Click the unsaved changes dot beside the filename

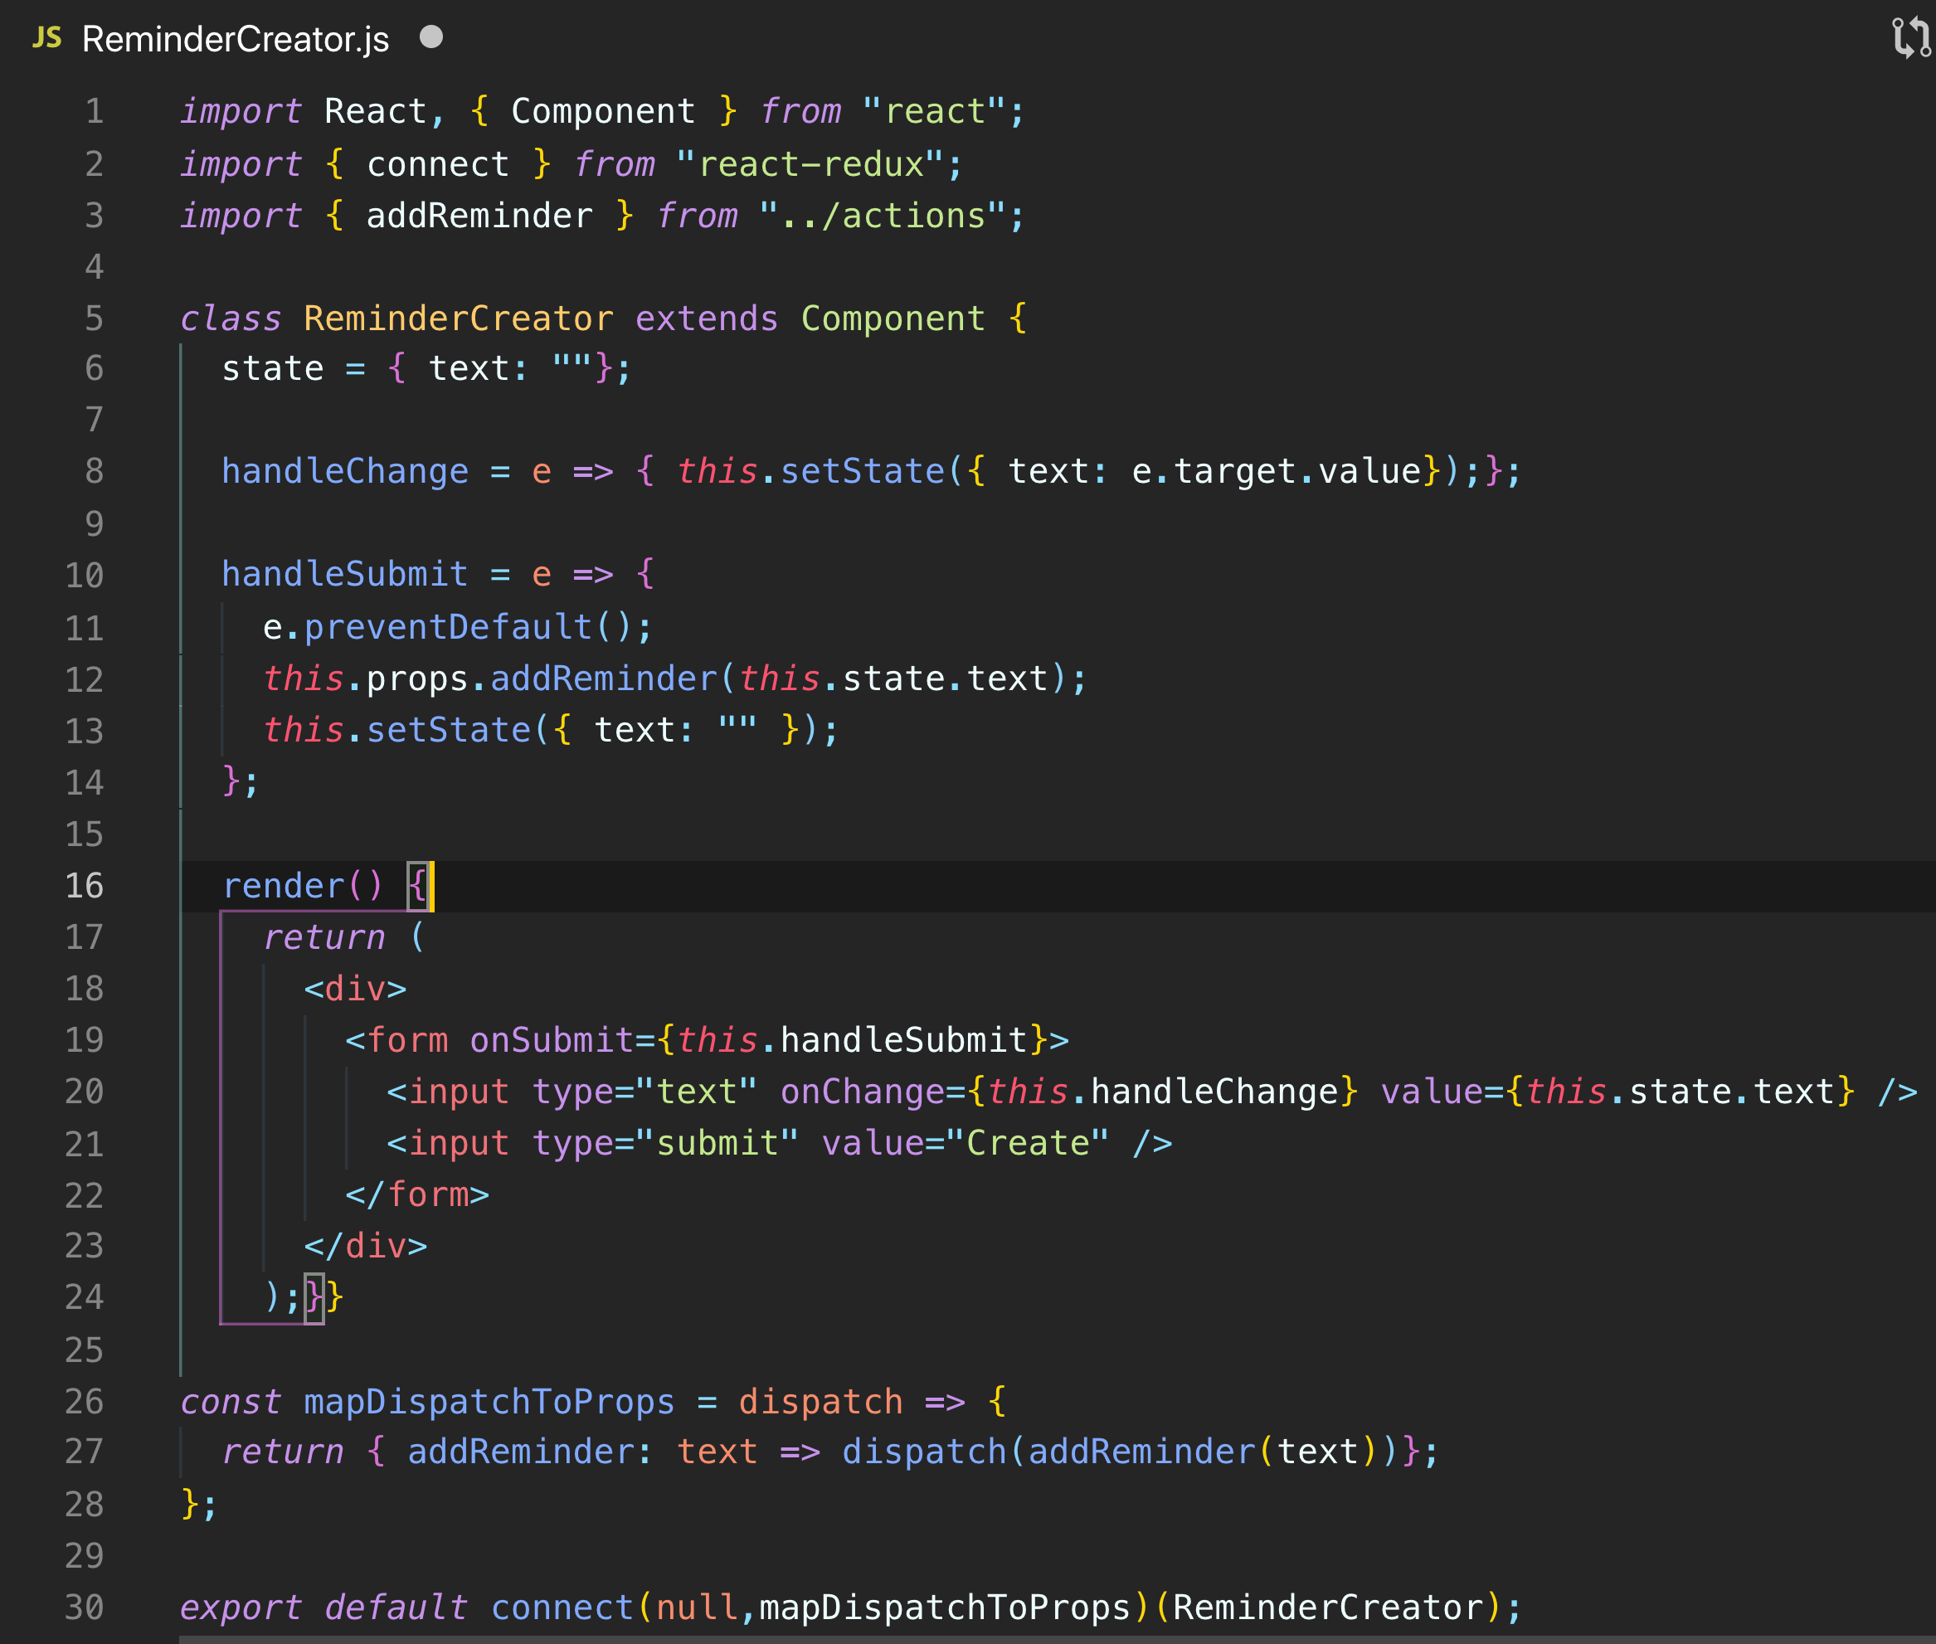(430, 38)
